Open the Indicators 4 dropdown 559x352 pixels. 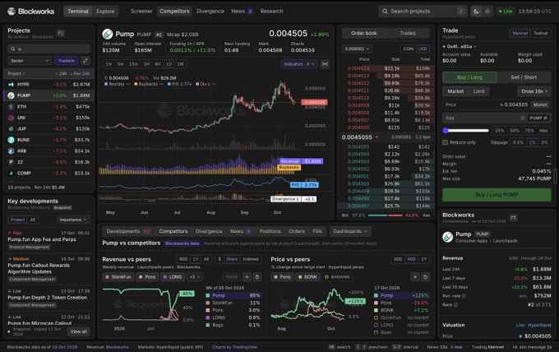(299, 64)
